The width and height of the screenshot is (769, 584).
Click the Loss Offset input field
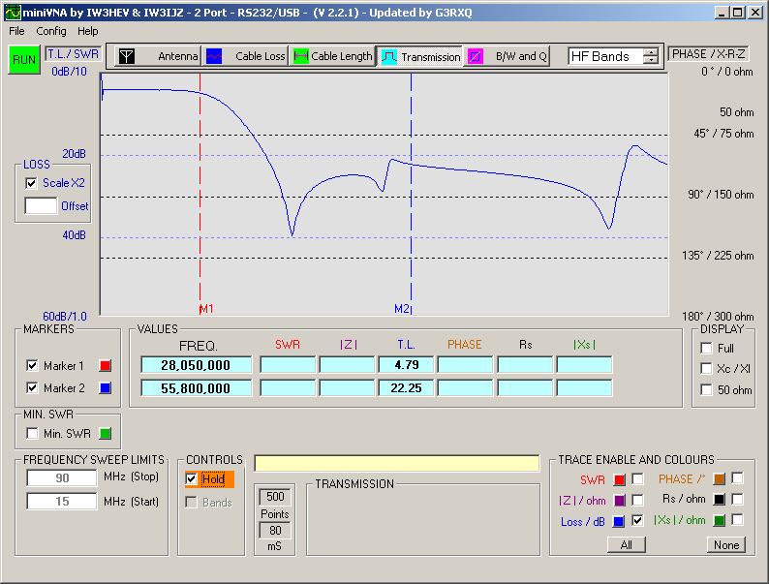pos(41,205)
